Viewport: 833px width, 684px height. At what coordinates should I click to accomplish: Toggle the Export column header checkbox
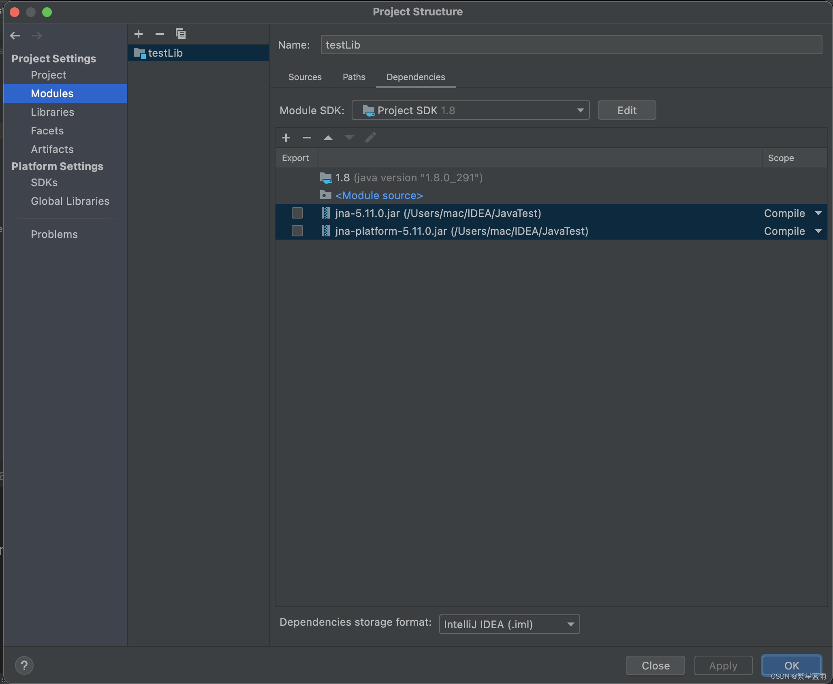pos(296,157)
